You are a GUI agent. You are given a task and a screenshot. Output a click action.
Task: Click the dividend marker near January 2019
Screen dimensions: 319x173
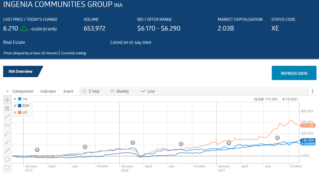point(37,150)
